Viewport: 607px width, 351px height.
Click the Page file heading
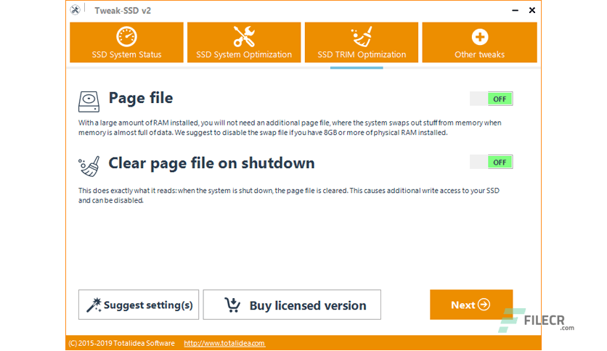[x=141, y=98]
